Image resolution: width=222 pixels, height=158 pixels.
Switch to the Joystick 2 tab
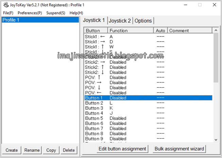pyautogui.click(x=120, y=21)
